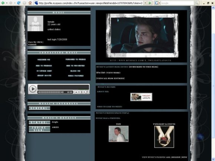This screenshot has width=215, height=161.
Task: Open Twilight Layouts friend picture
Action: click(x=164, y=137)
